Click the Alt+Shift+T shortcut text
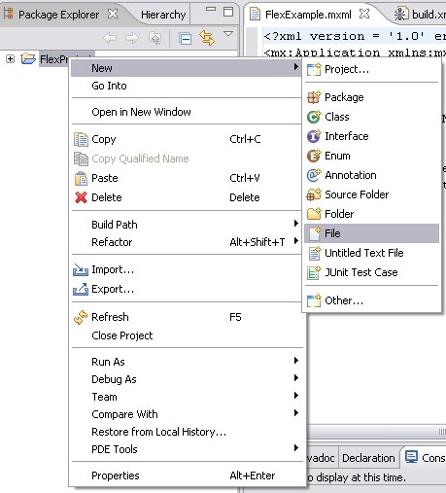 coord(257,242)
